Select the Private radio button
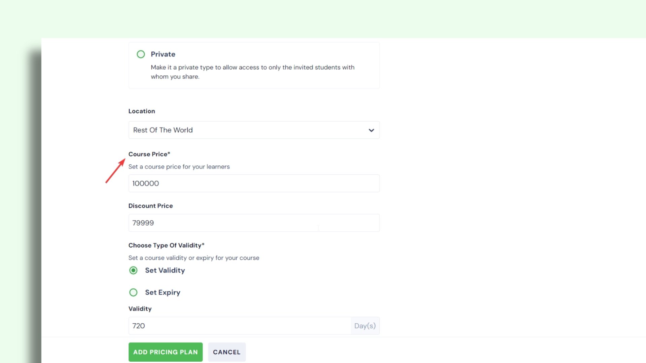This screenshot has height=363, width=646. point(141,54)
